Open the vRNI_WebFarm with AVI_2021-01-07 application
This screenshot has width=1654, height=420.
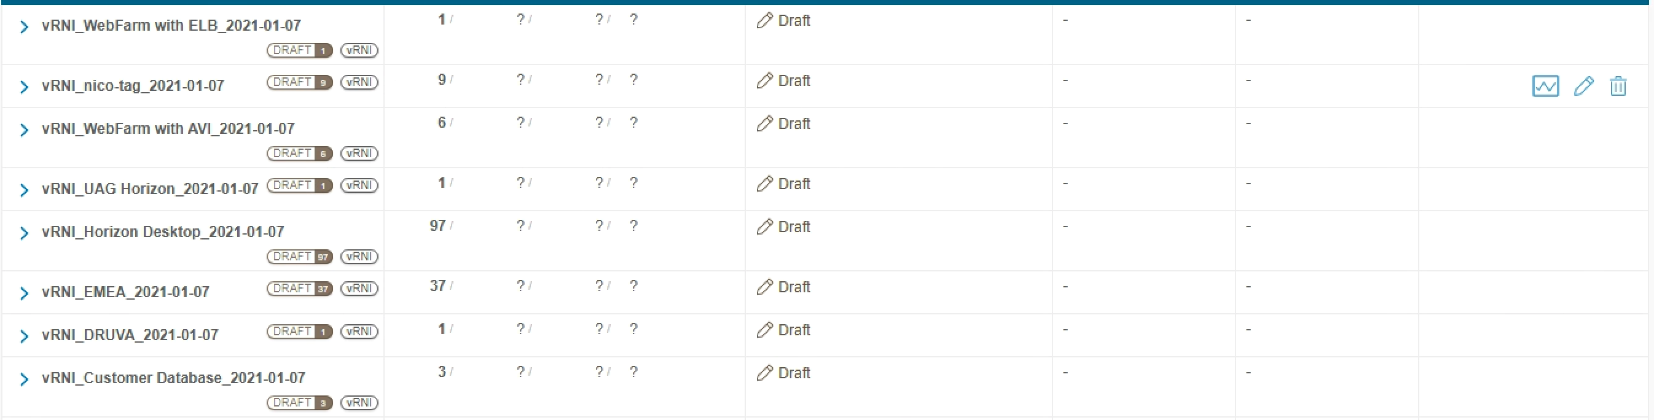click(x=168, y=128)
